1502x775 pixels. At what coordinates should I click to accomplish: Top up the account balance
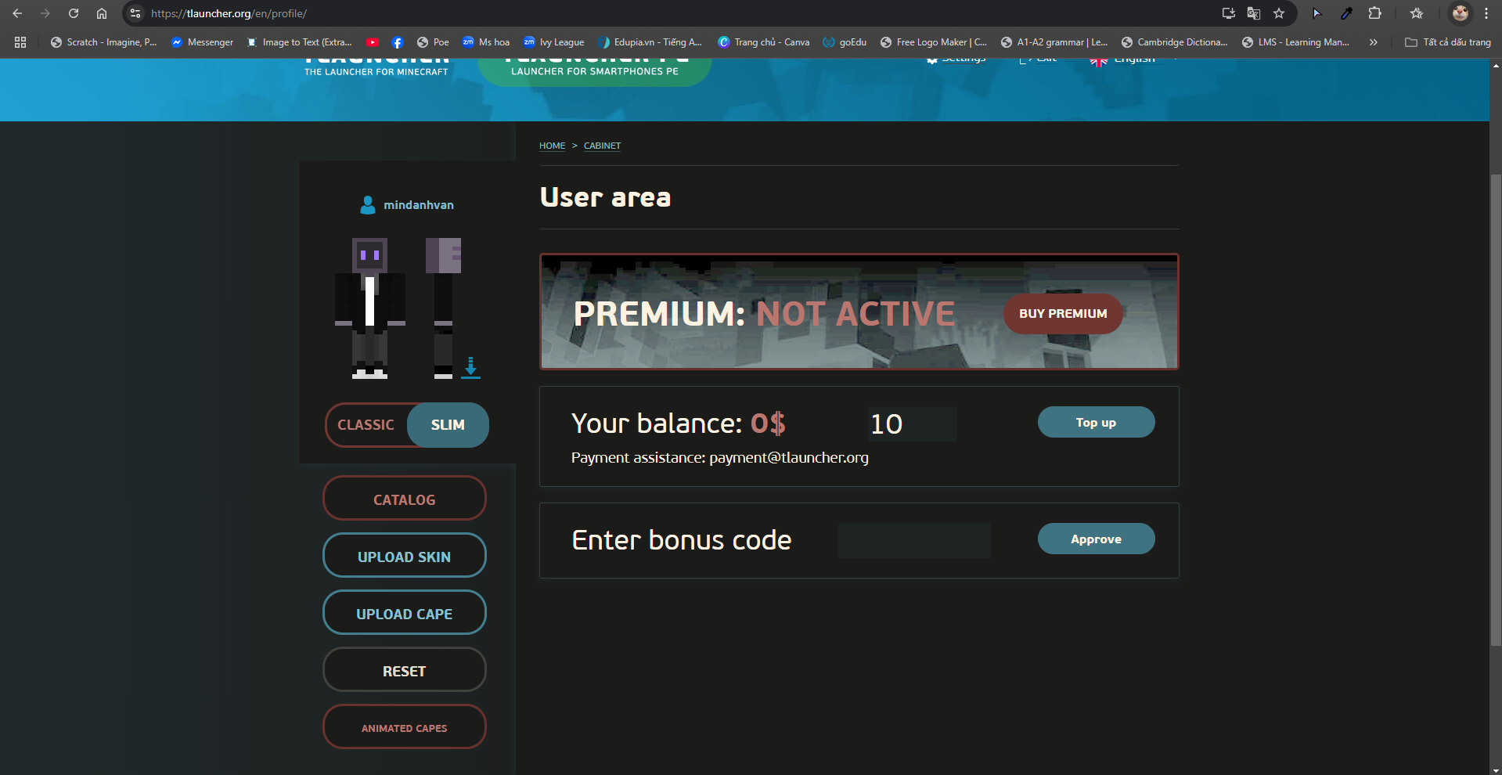pyautogui.click(x=1096, y=422)
